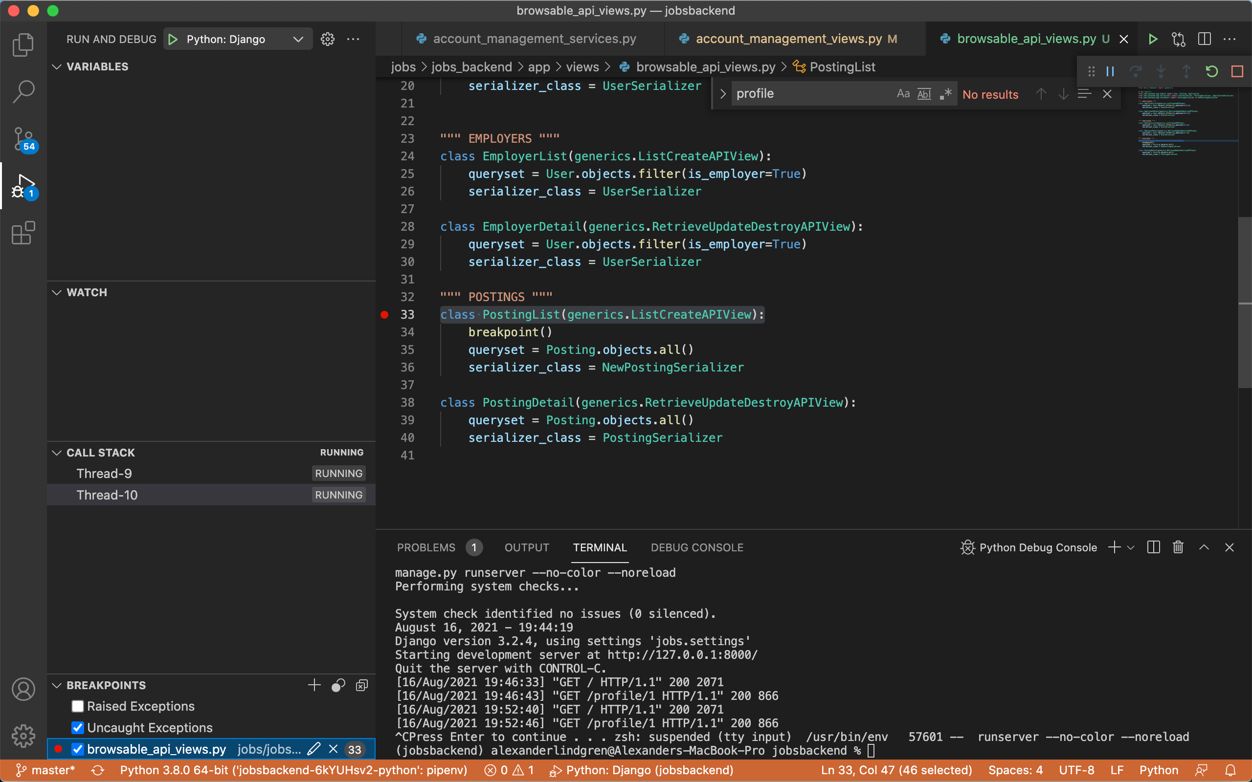Restart the debug session
This screenshot has height=782, width=1252.
point(1212,71)
